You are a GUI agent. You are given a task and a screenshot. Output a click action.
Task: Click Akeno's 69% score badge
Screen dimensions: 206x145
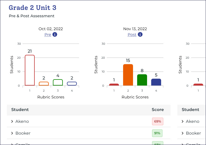pos(158,121)
